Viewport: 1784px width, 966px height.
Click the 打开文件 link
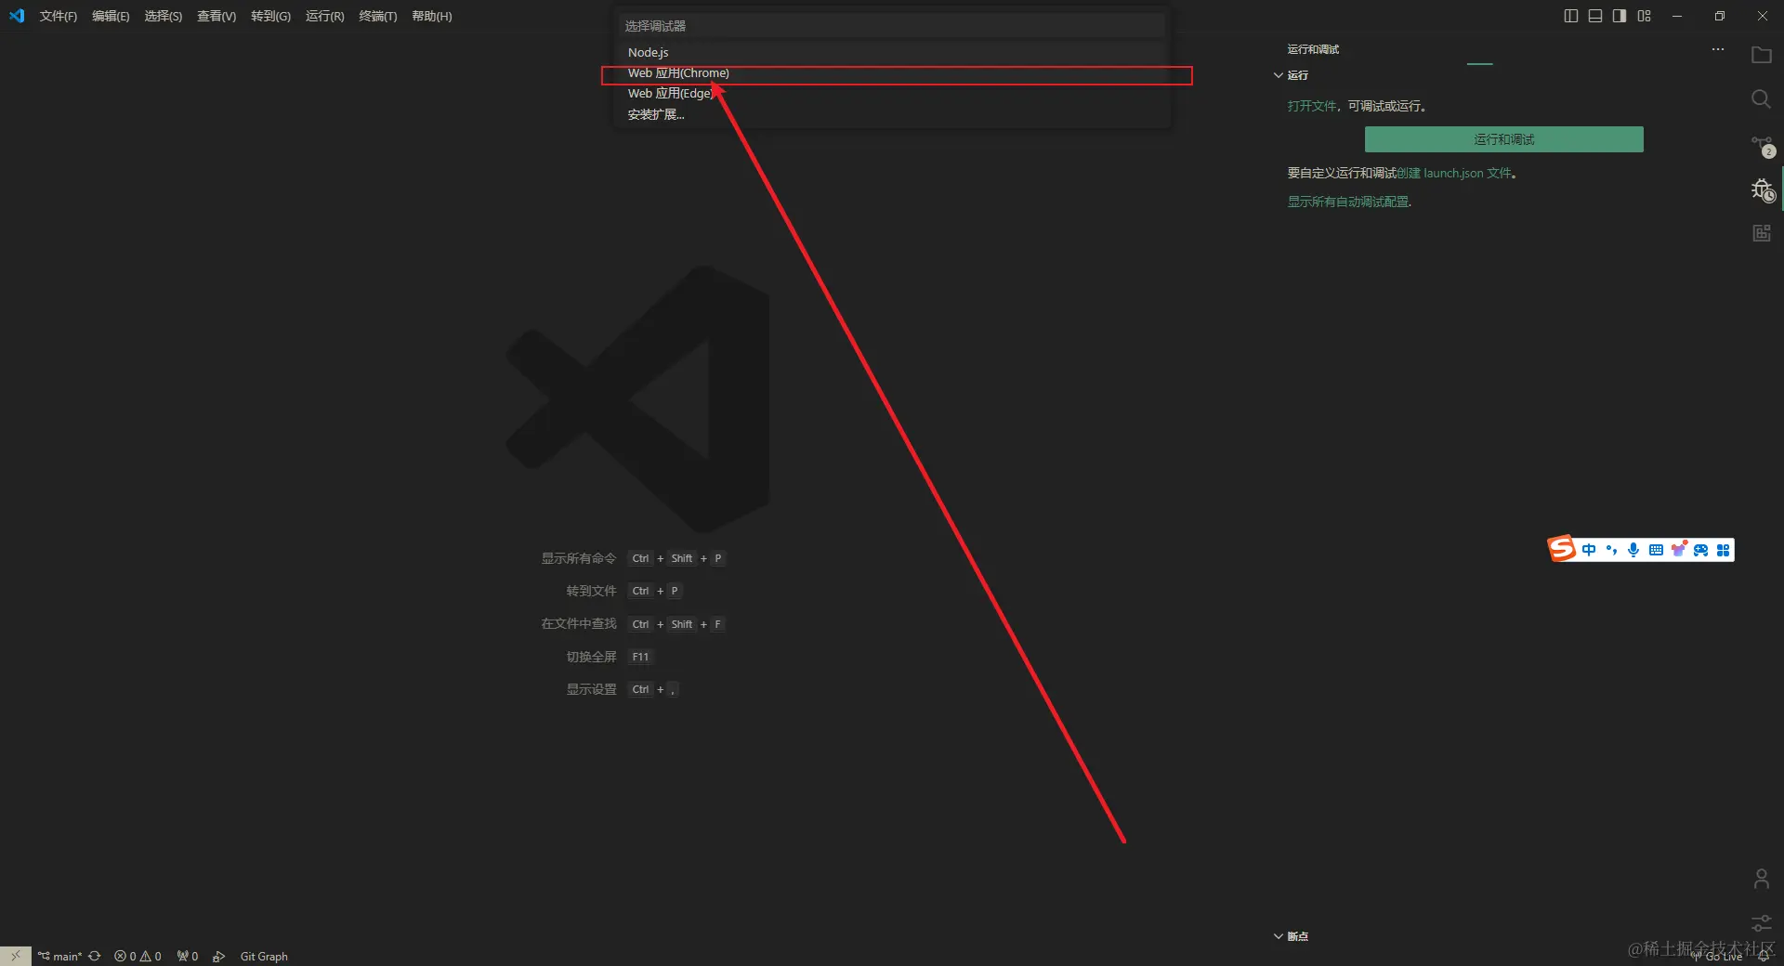[x=1311, y=106]
